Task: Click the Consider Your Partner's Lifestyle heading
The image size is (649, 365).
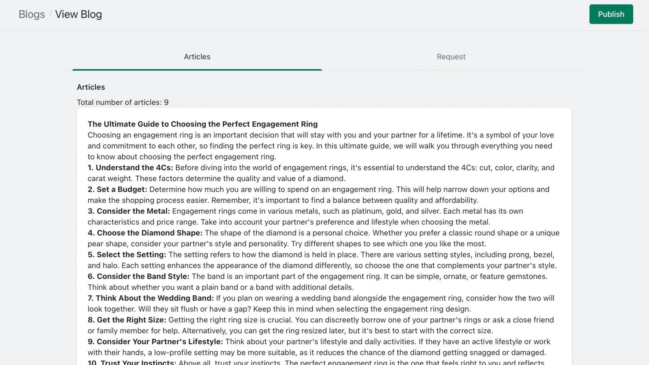Action: point(155,341)
